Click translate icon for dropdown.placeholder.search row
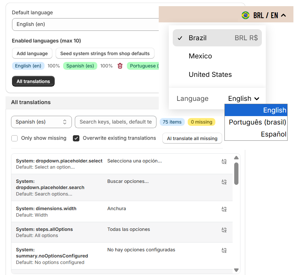The height and width of the screenshot is (275, 297). pos(224,182)
